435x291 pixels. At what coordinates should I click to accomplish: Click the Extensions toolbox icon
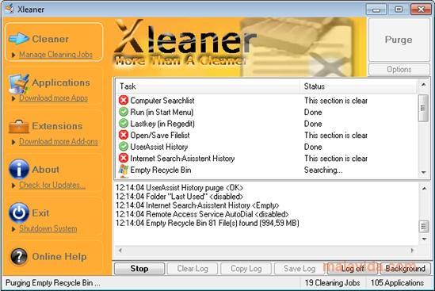tap(18, 127)
